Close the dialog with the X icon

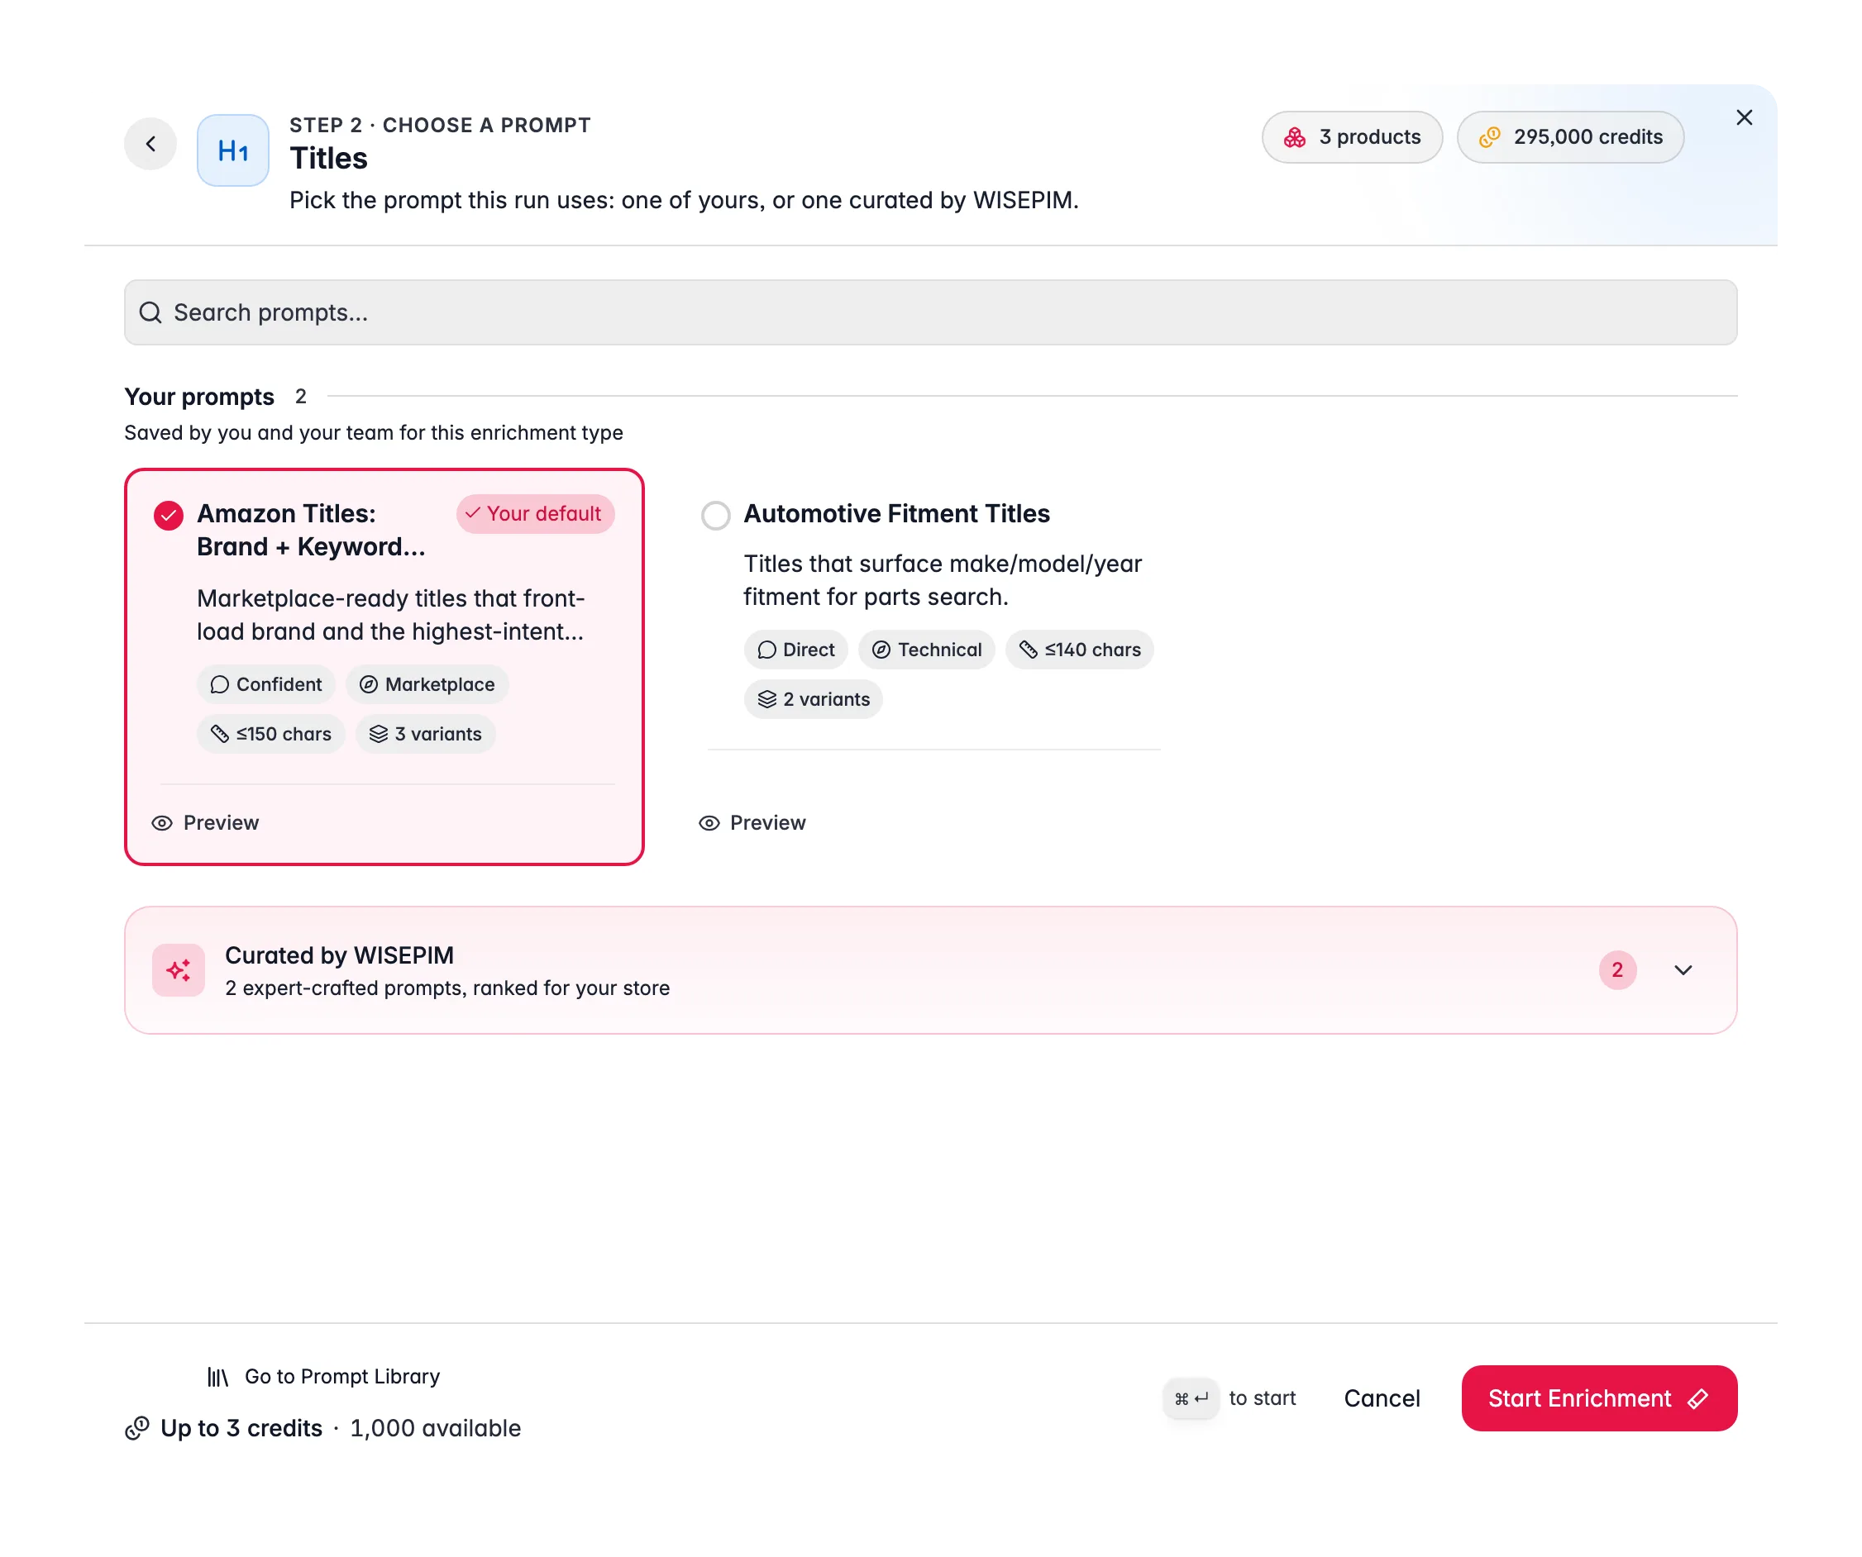(x=1744, y=118)
